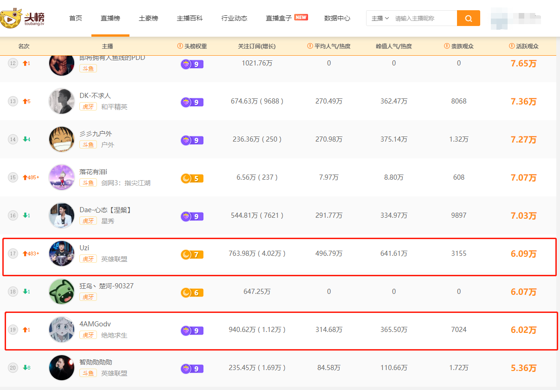Viewport: 560px width, 390px height.
Task: Click info icon beside 头榜权重 header
Action: tap(180, 46)
